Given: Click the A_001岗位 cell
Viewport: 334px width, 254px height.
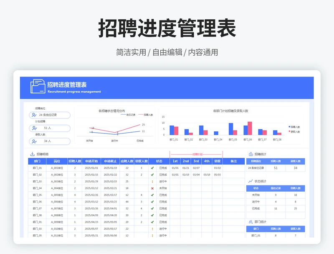Looking at the screenshot, I should pos(57,168).
